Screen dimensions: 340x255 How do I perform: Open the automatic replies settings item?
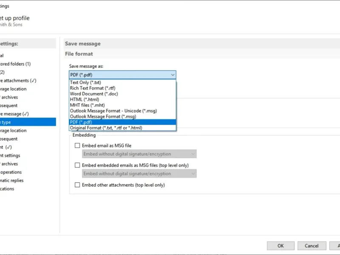coord(13,180)
